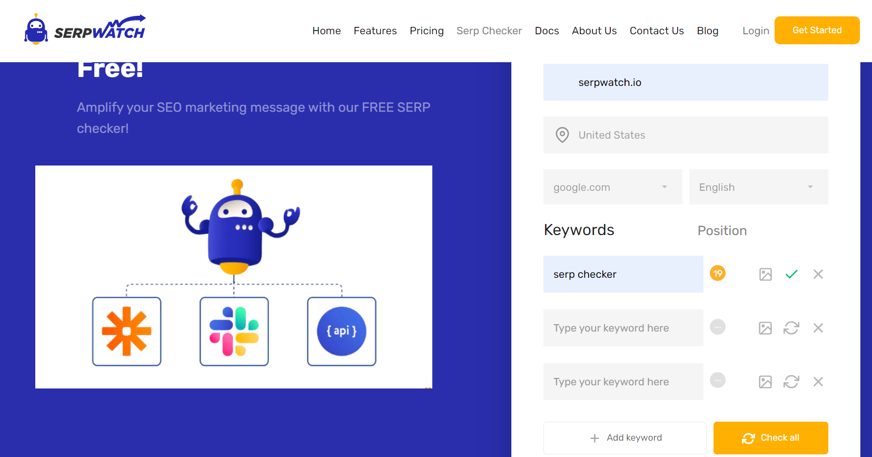Open screenshot icon in third keyword row
The height and width of the screenshot is (457, 872).
[766, 382]
